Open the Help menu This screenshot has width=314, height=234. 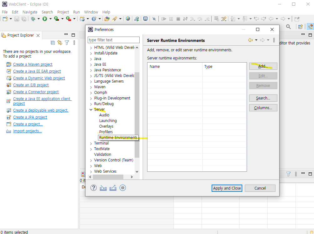coord(106,12)
